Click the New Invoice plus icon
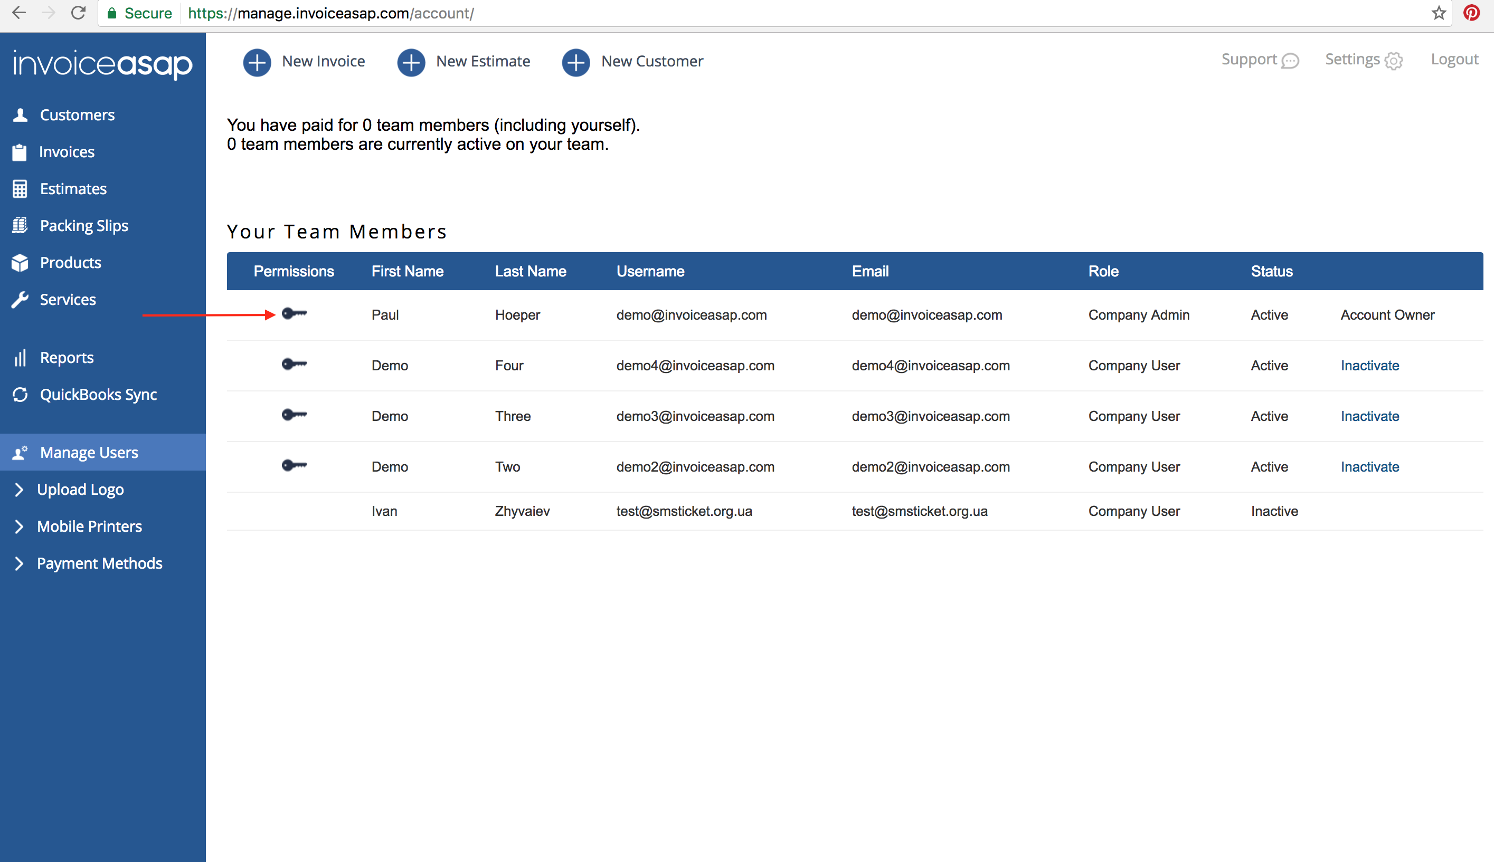The image size is (1494, 862). coord(257,62)
